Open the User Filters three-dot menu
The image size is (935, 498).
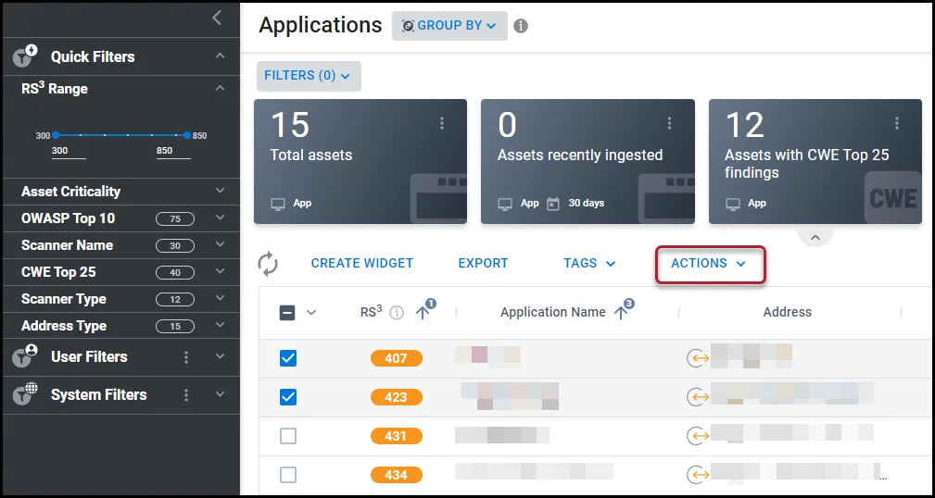186,356
